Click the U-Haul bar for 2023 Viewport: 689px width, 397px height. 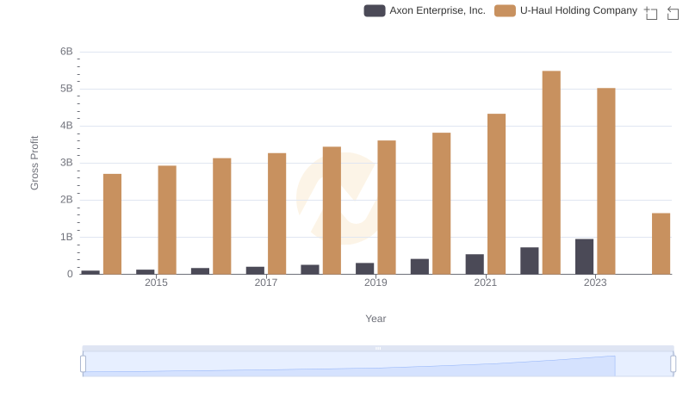click(x=606, y=181)
